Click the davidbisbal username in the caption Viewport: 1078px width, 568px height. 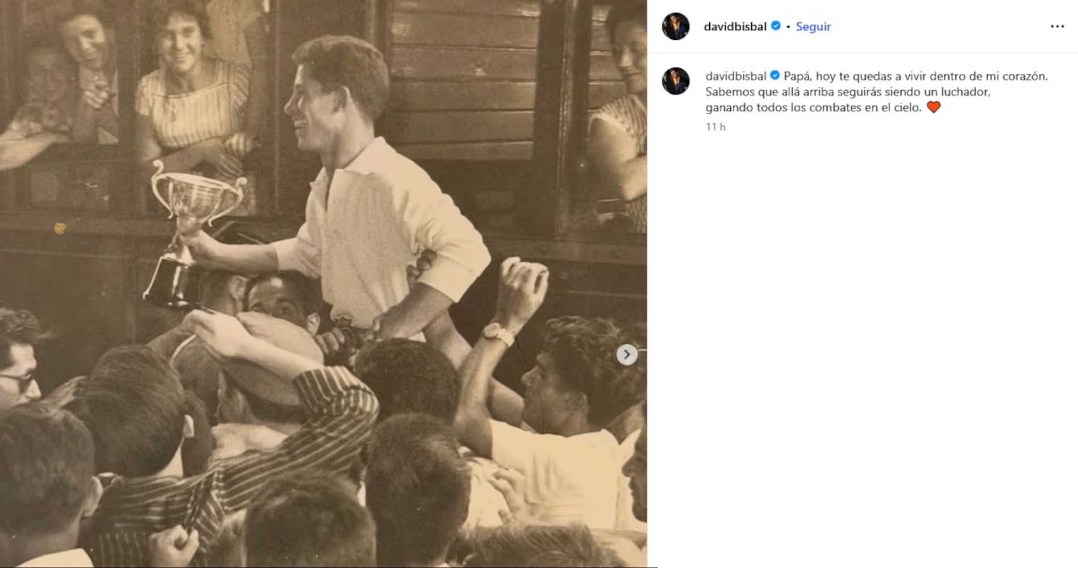735,76
